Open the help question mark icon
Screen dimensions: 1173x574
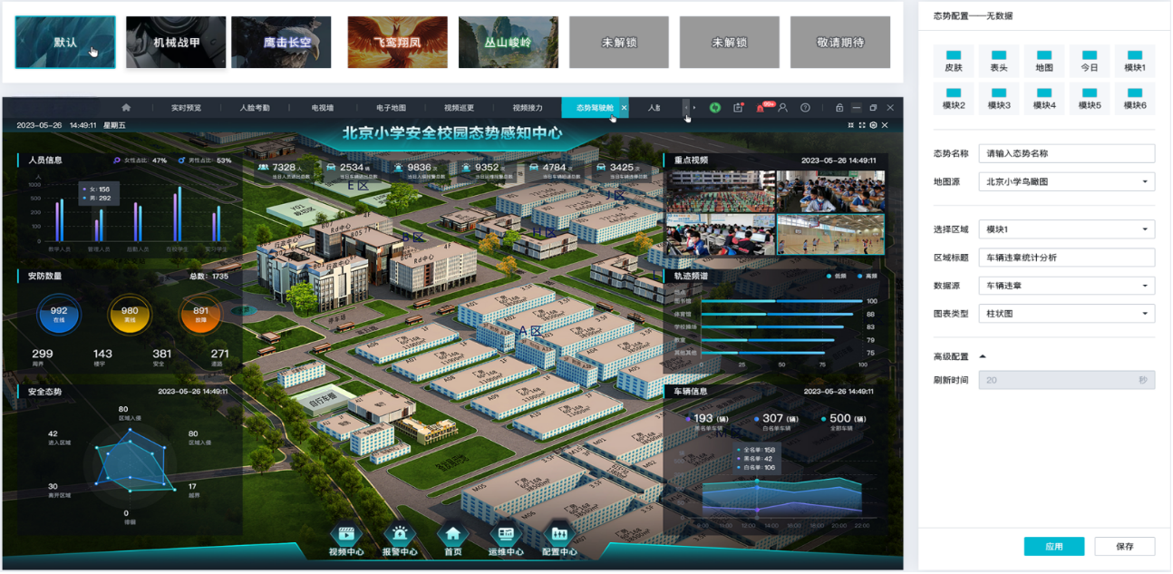tap(805, 108)
